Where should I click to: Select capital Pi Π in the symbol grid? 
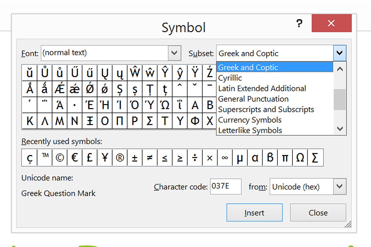pos(120,121)
